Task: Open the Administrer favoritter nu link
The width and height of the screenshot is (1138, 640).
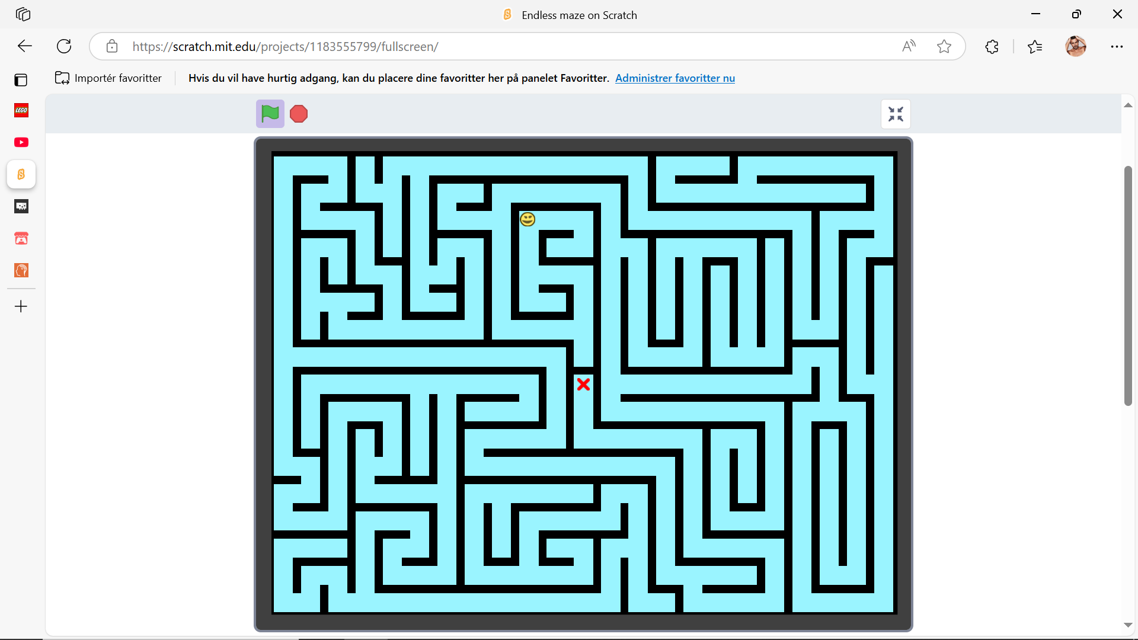Action: click(675, 78)
